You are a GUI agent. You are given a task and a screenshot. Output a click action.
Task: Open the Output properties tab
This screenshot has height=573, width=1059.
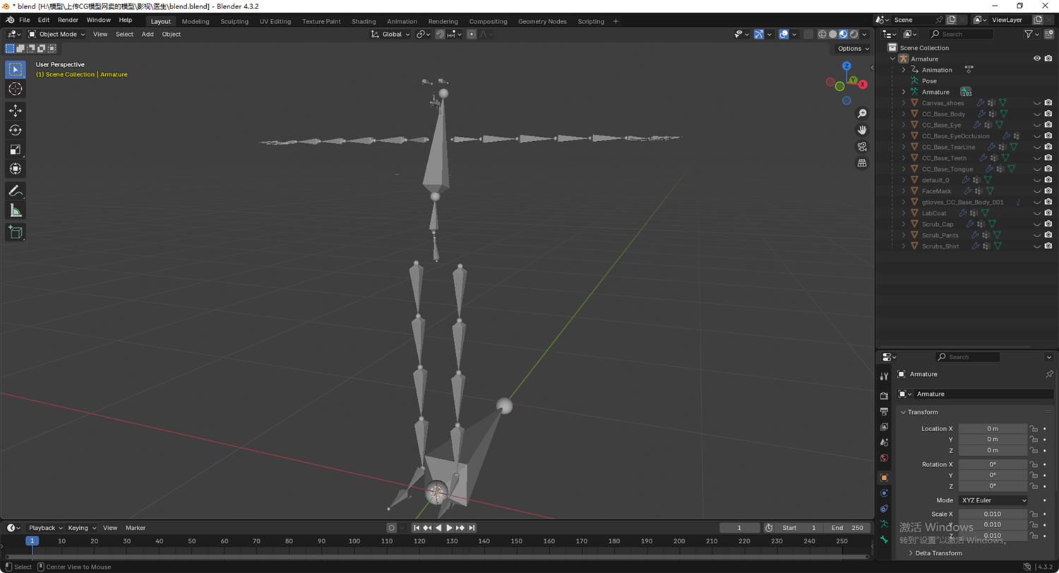click(x=884, y=411)
